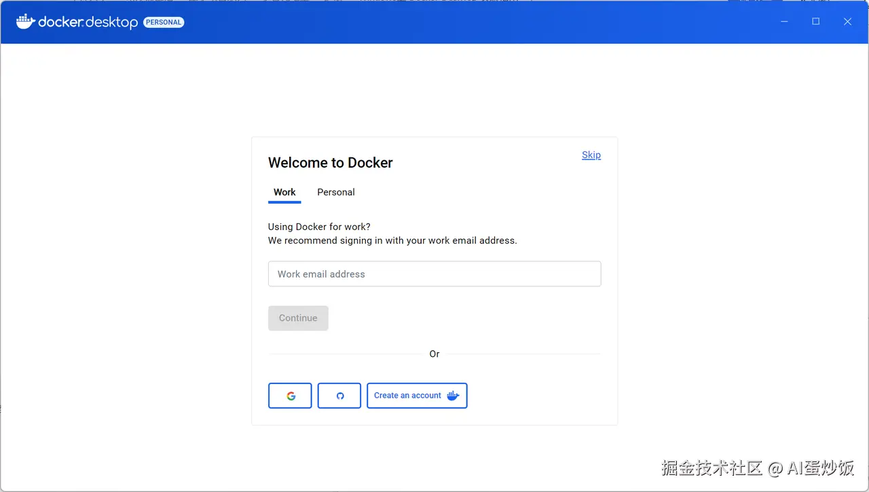Minimize the Docker Desktop window
This screenshot has width=869, height=492.
[784, 22]
